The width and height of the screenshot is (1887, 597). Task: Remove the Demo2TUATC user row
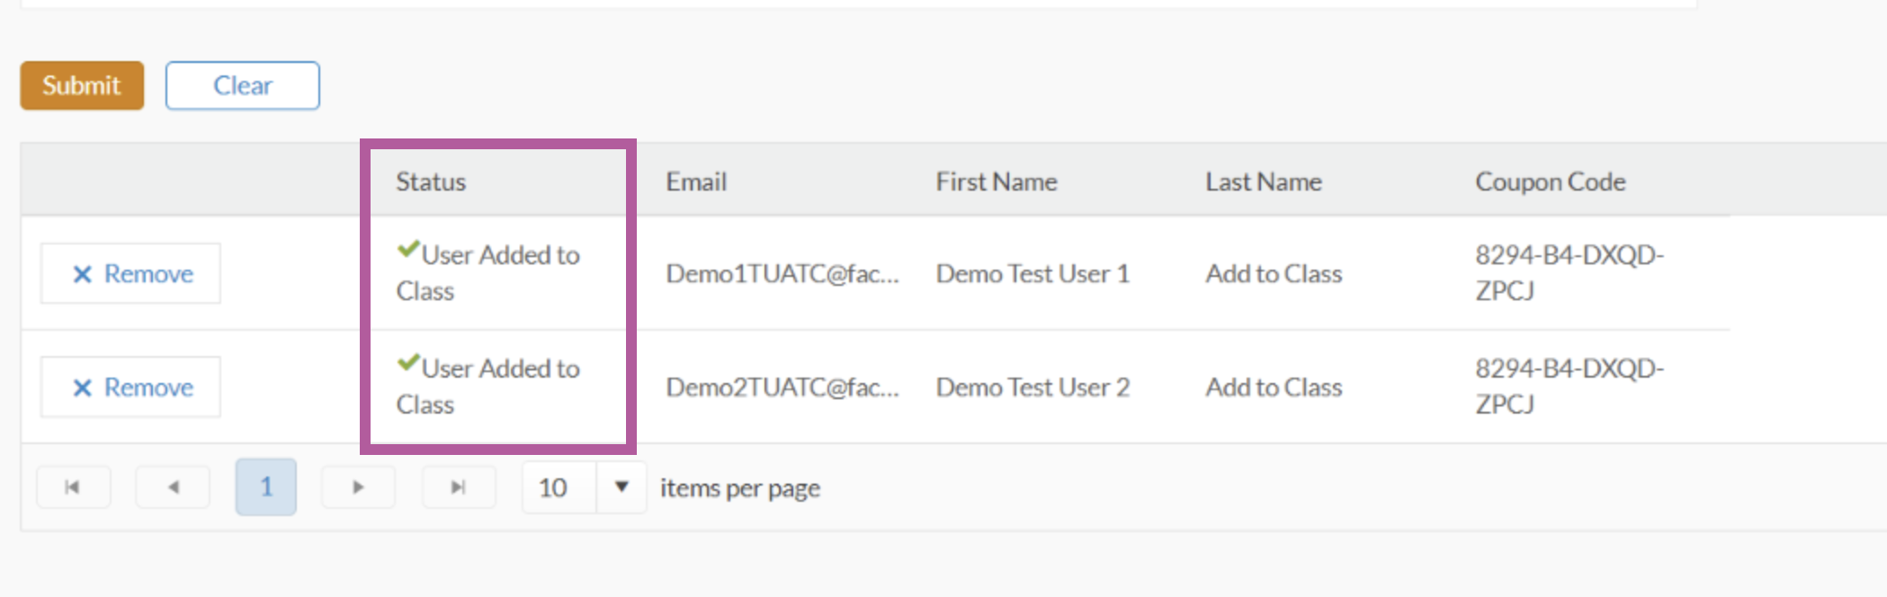pyautogui.click(x=130, y=388)
